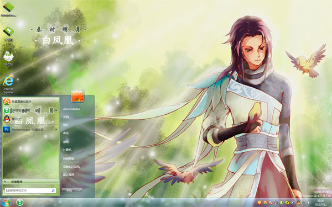Open Photoshop.exe shortcut in Start menu
This screenshot has width=332, height=207.
(30, 129)
